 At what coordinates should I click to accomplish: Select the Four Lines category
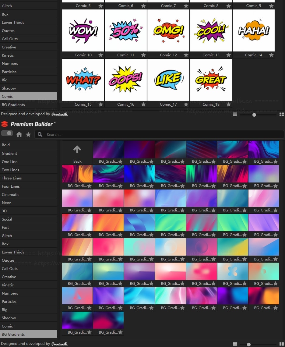29,186
